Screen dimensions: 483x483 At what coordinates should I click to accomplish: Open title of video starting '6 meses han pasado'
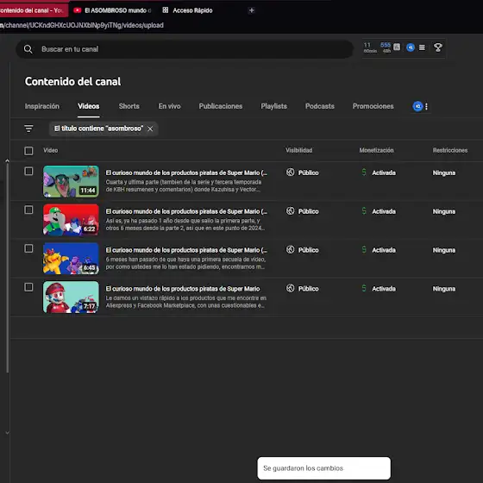point(186,250)
